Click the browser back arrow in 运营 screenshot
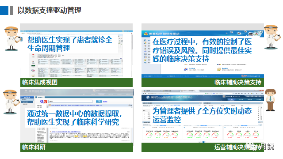Image resolution: width=283 pixels, height=159 pixels. [x=144, y=94]
